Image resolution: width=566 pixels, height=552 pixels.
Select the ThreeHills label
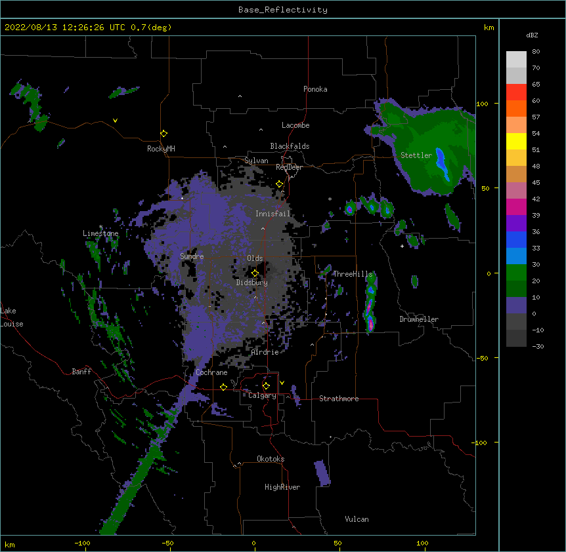(x=353, y=274)
